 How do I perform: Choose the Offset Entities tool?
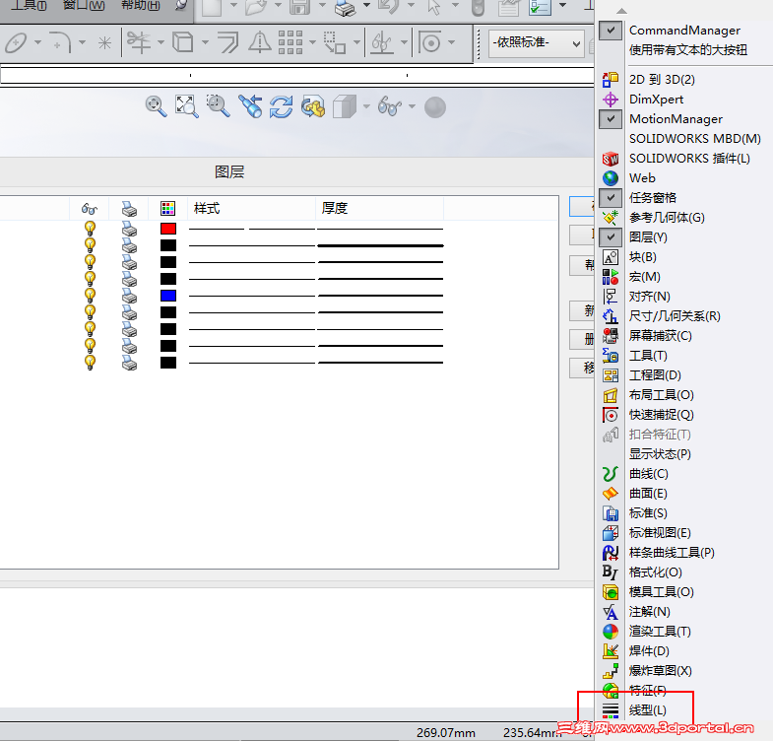point(227,42)
